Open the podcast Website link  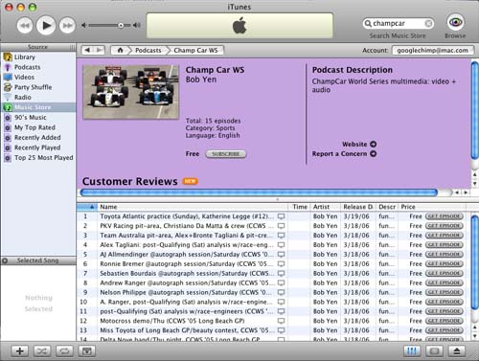(359, 145)
